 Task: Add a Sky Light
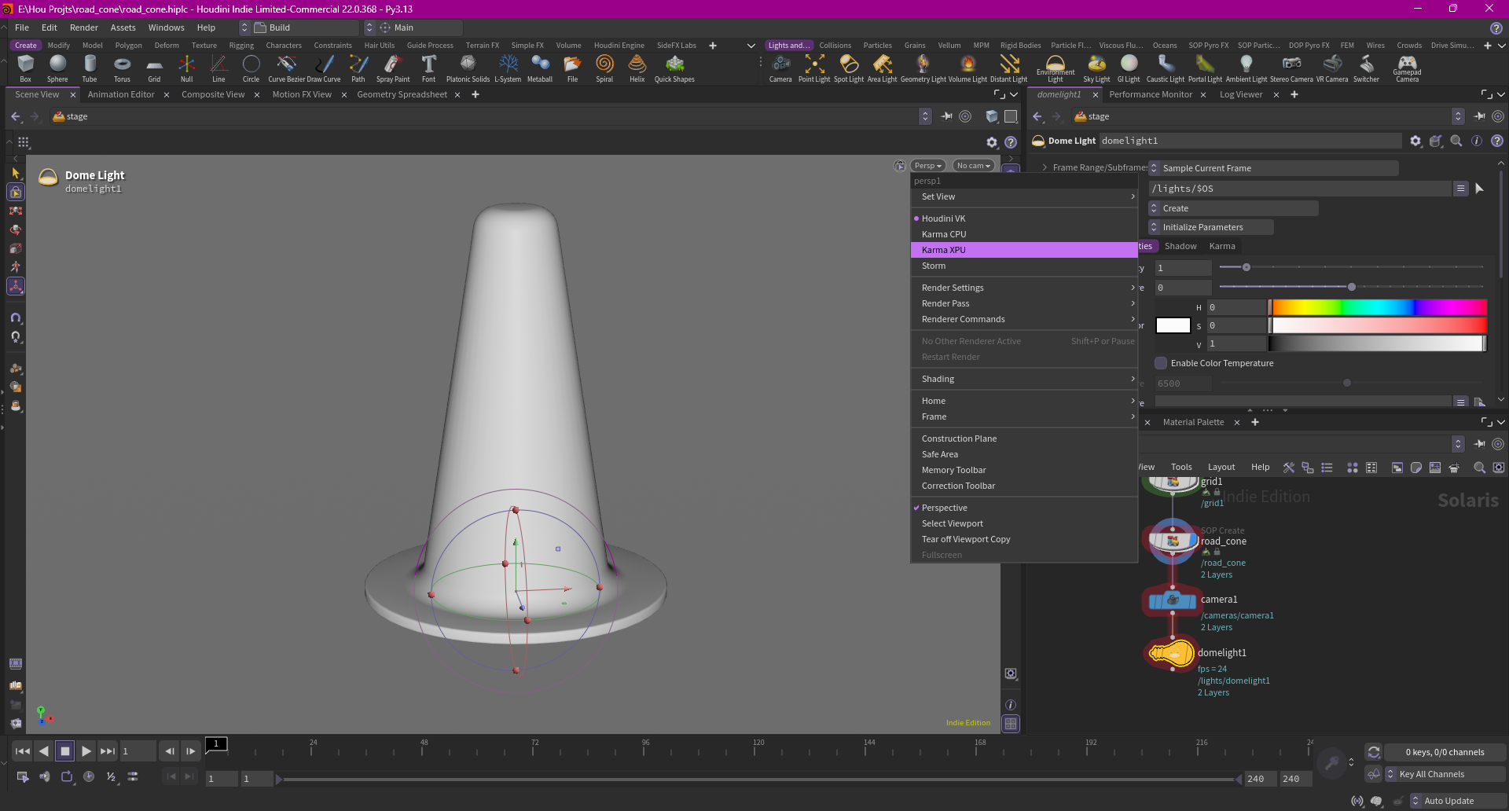point(1096,68)
